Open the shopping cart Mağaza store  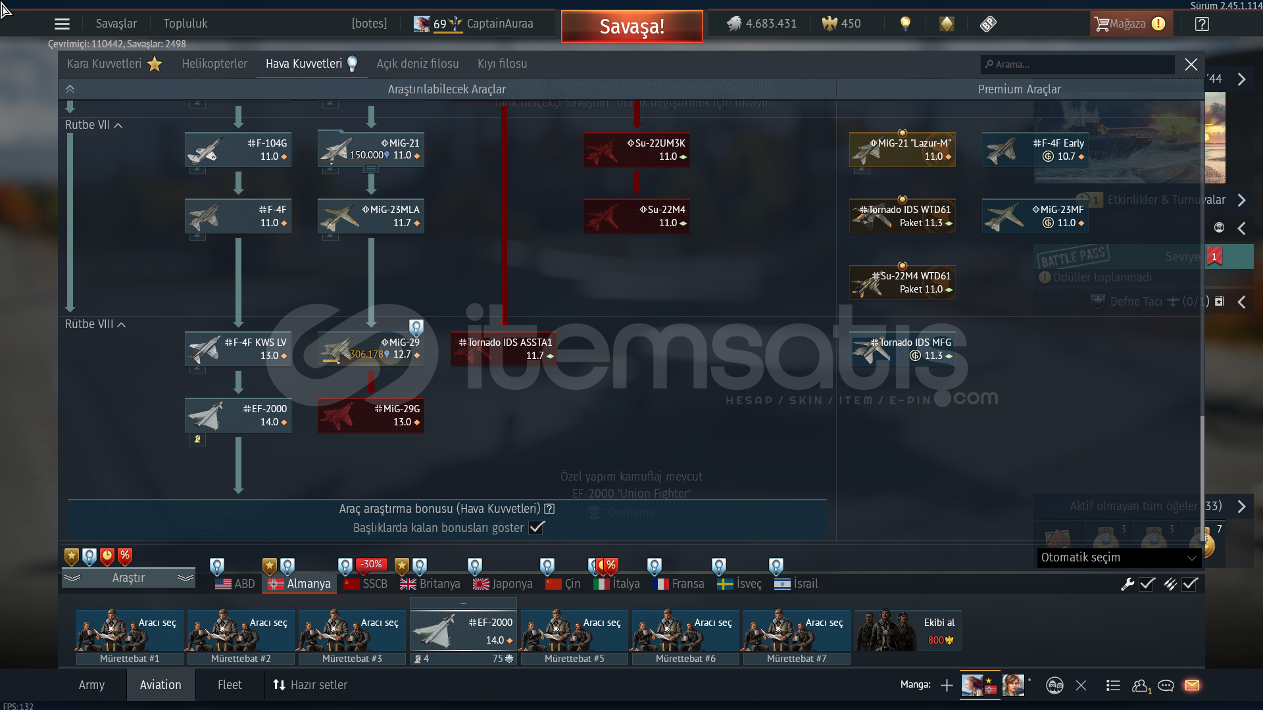tap(1130, 24)
